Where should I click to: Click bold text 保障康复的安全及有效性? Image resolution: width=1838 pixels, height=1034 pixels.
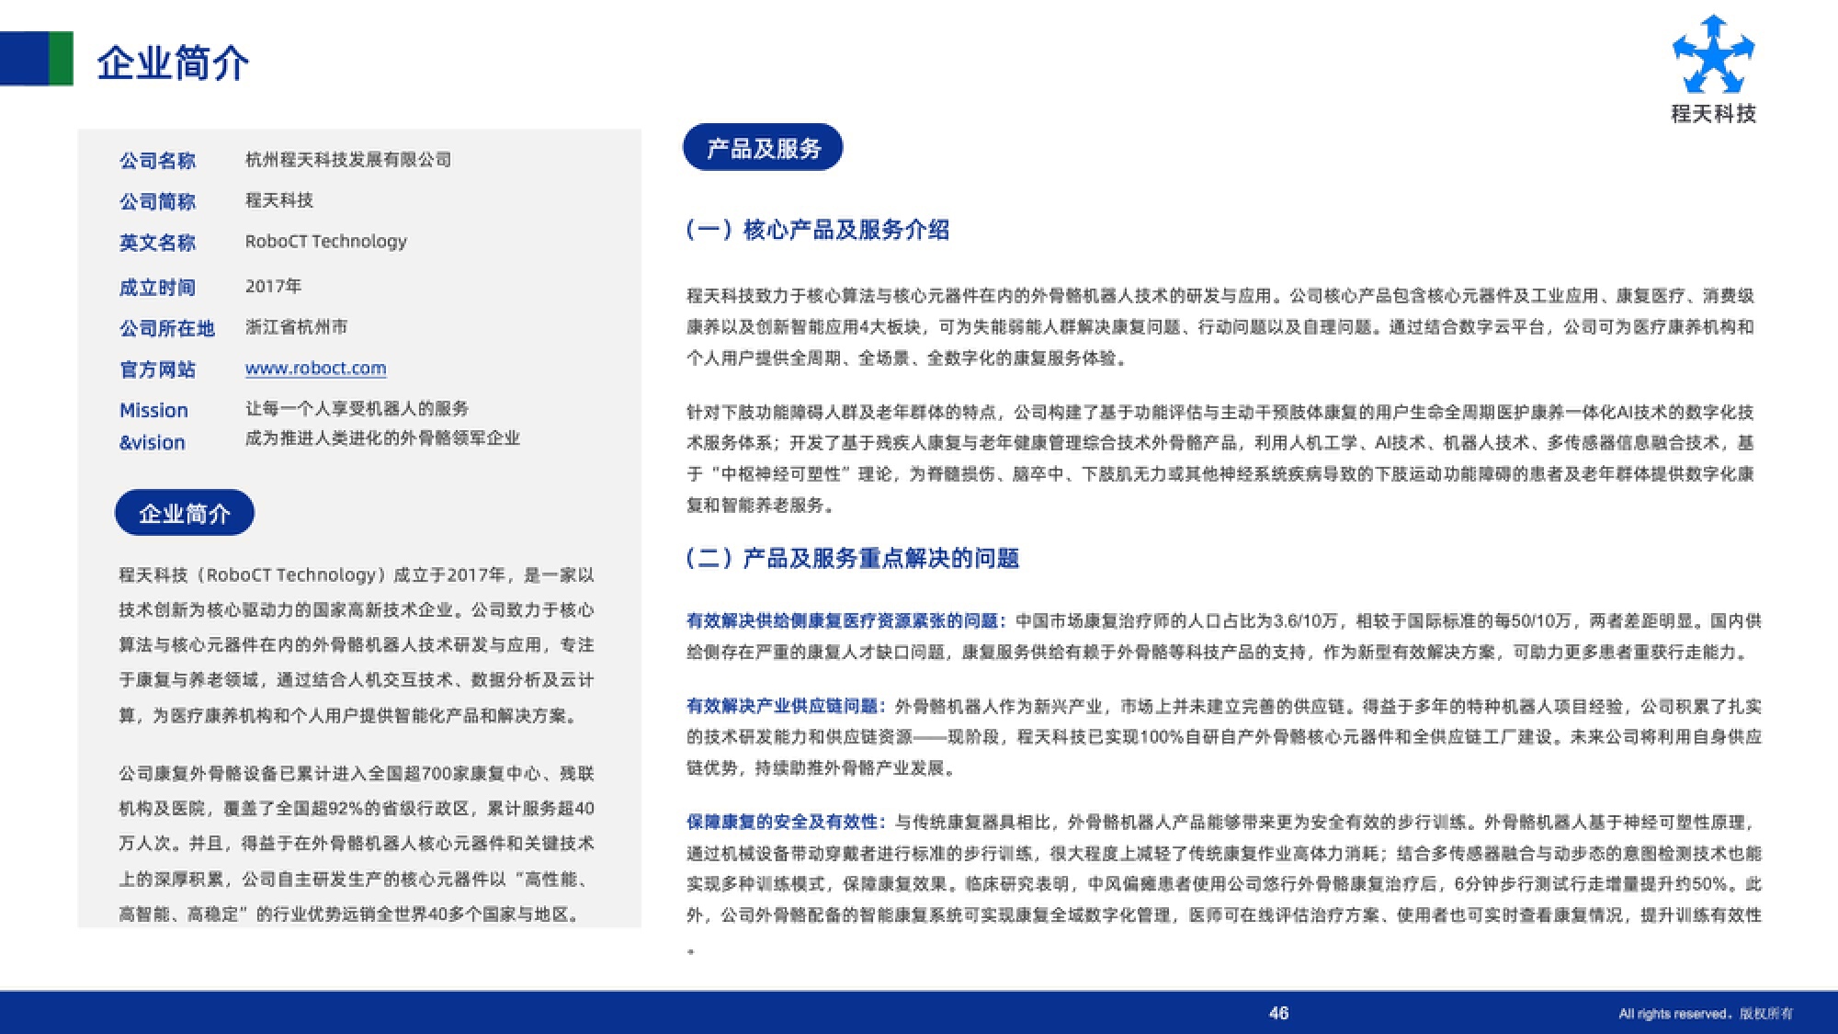[x=784, y=822]
